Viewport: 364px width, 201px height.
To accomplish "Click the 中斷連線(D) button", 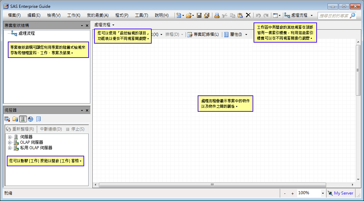I will (51, 129).
